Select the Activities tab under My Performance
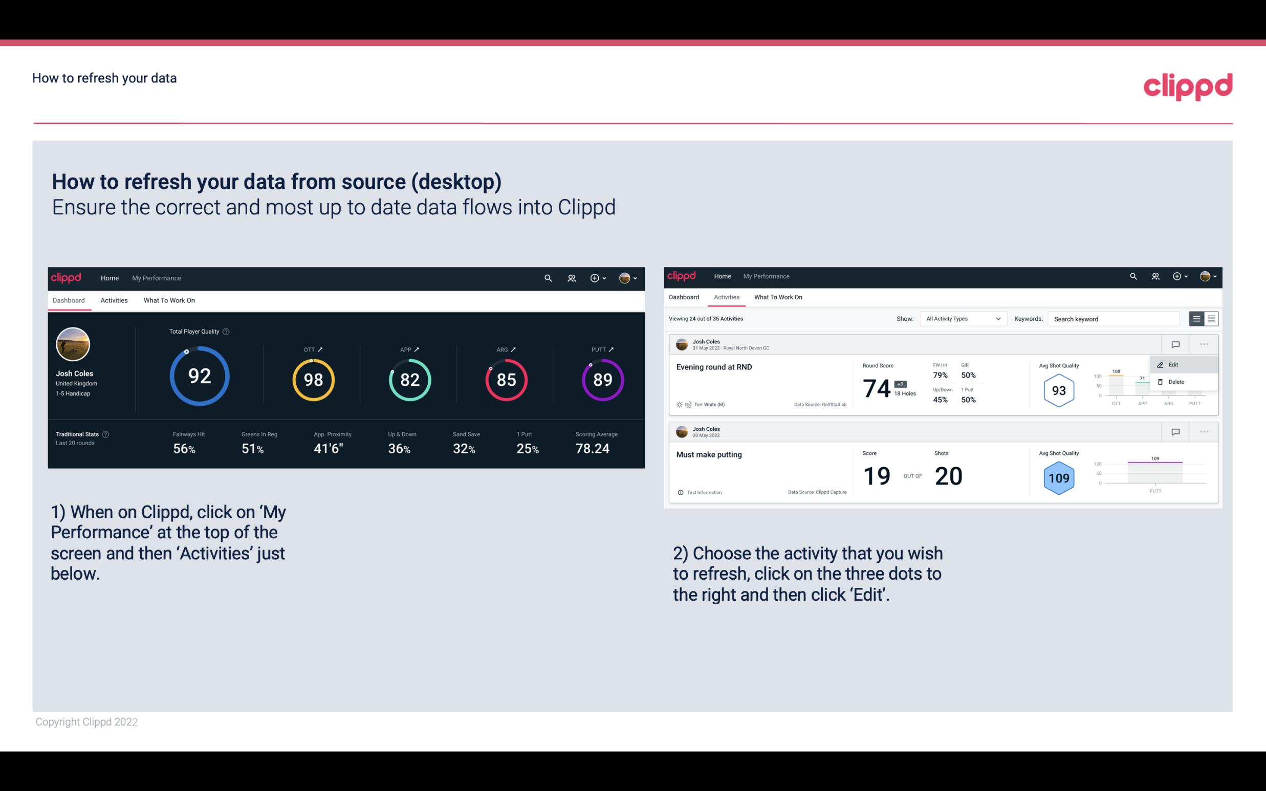 click(x=114, y=299)
